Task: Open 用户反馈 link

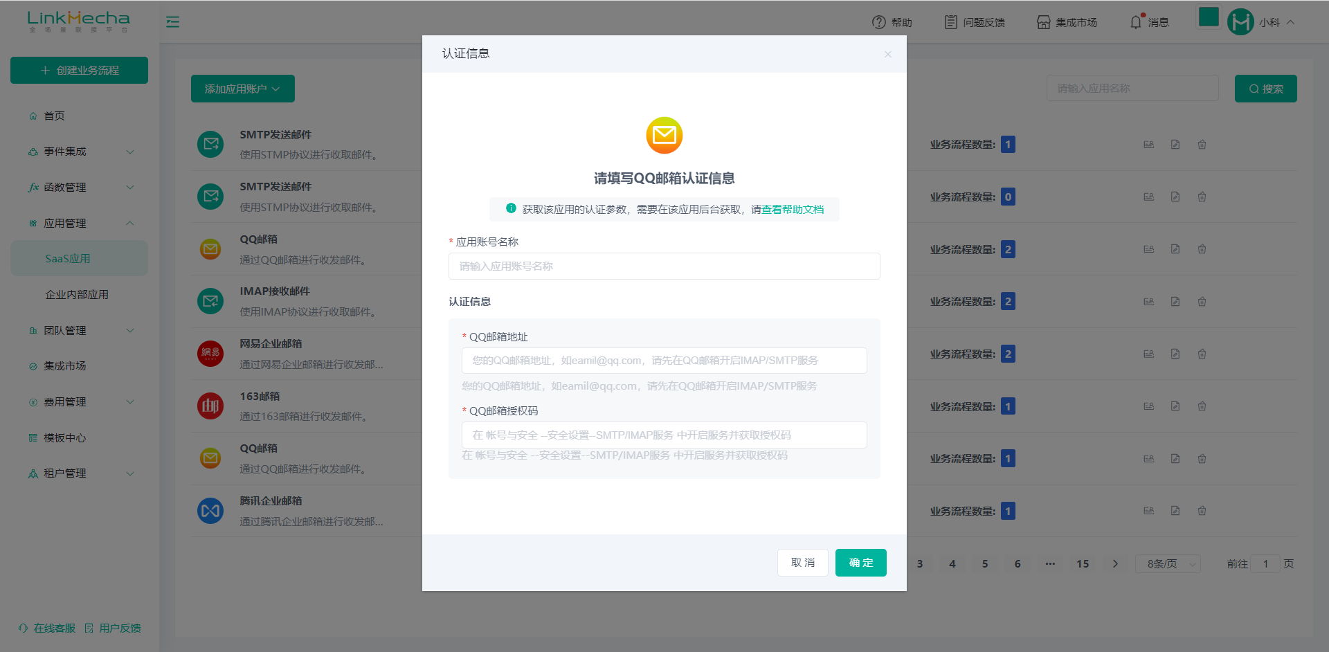Action: tap(113, 628)
